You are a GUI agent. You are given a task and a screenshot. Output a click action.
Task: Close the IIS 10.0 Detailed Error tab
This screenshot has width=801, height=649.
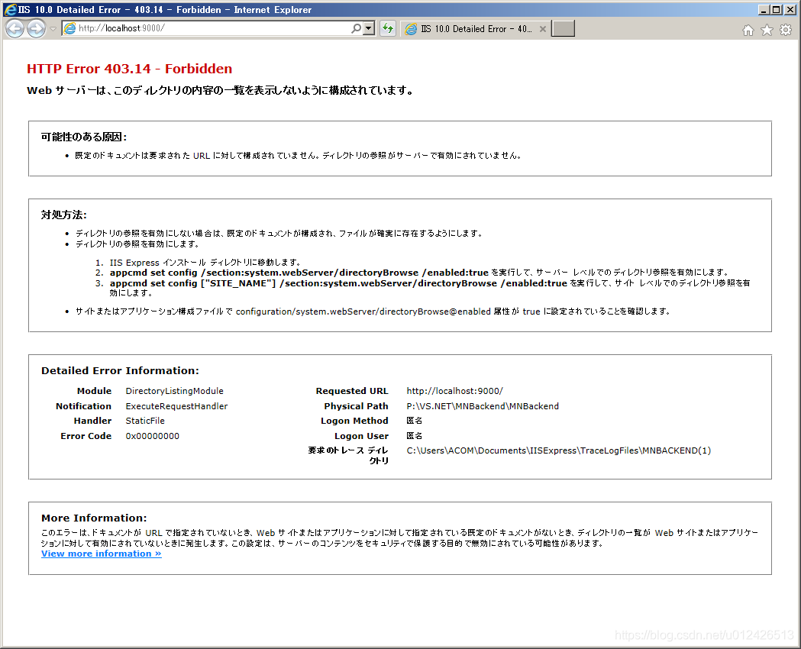point(542,29)
